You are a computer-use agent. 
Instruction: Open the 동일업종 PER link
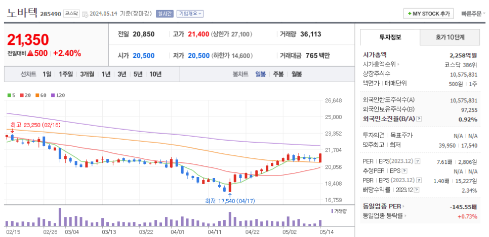(384, 206)
